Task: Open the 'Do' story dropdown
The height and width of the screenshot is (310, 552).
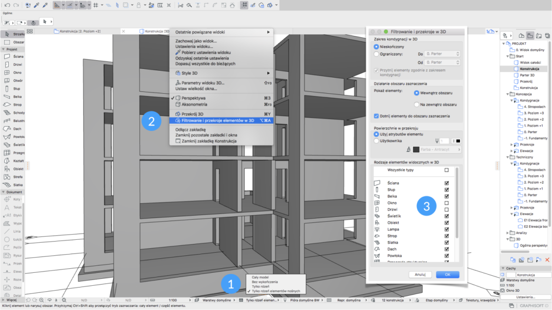Action: pos(442,54)
